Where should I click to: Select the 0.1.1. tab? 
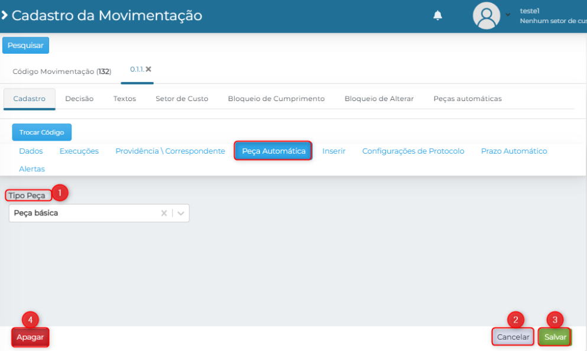coord(137,69)
